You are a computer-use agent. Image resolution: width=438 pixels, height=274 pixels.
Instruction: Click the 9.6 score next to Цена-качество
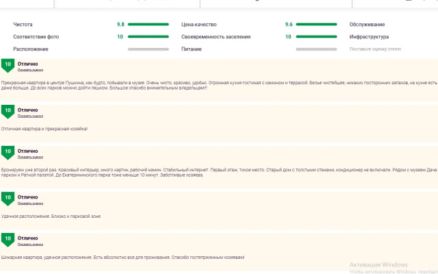click(289, 25)
